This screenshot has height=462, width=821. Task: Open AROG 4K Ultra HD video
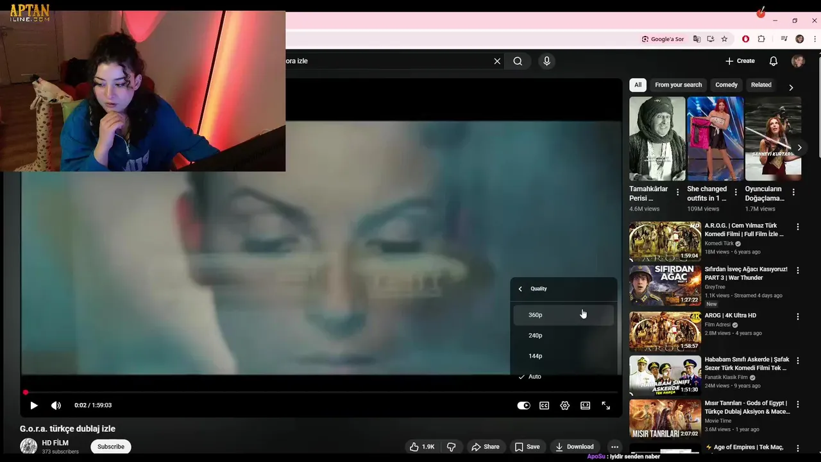731,316
